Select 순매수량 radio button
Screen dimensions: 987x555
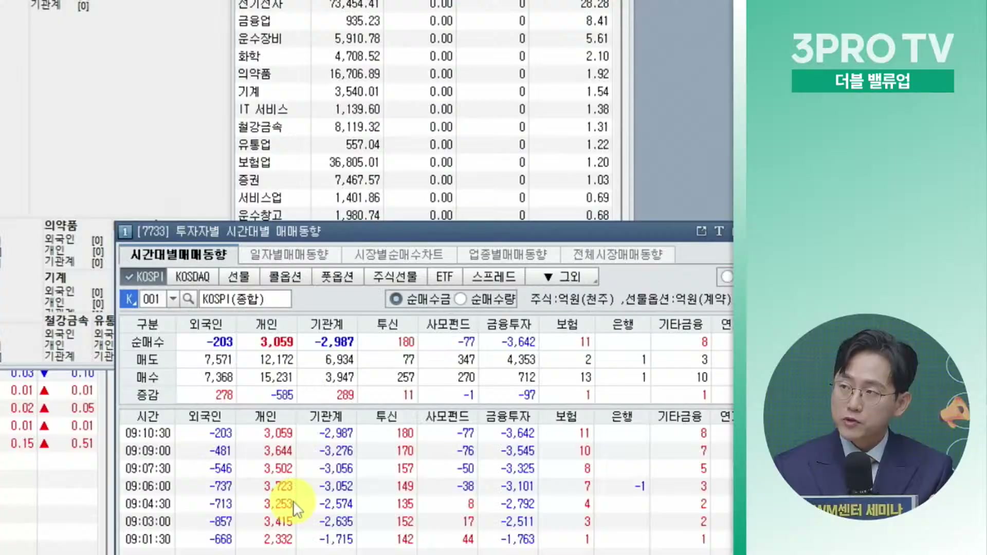461,299
